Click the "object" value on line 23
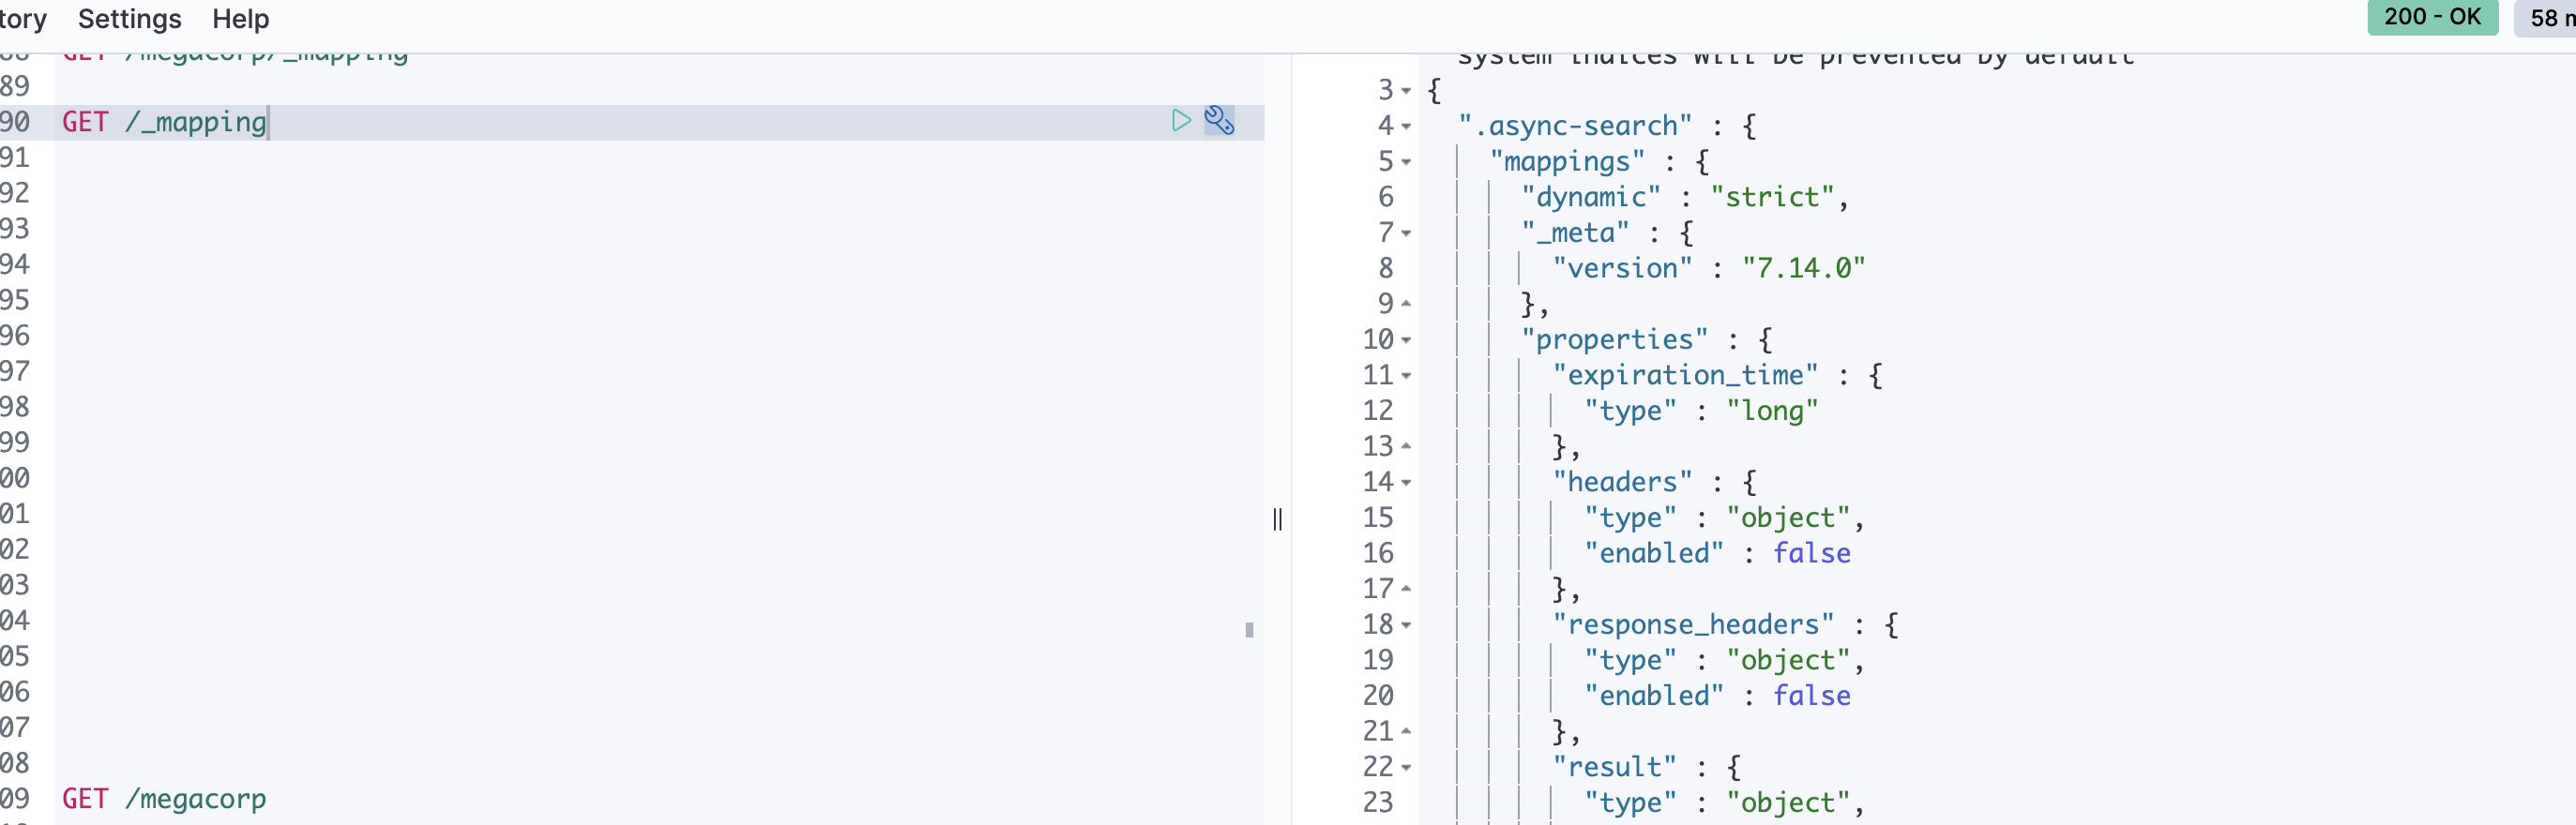 (x=1787, y=803)
